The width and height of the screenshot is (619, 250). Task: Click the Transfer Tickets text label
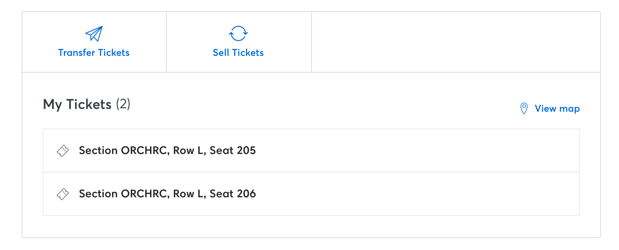94,53
